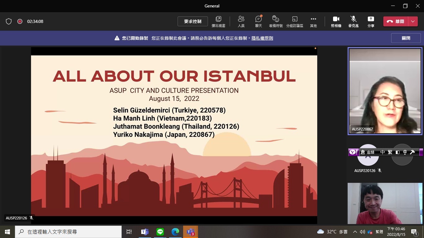Toggle the 中 Chinese/English mode on IME bar
Screen dimensions: 424x238
(382, 152)
